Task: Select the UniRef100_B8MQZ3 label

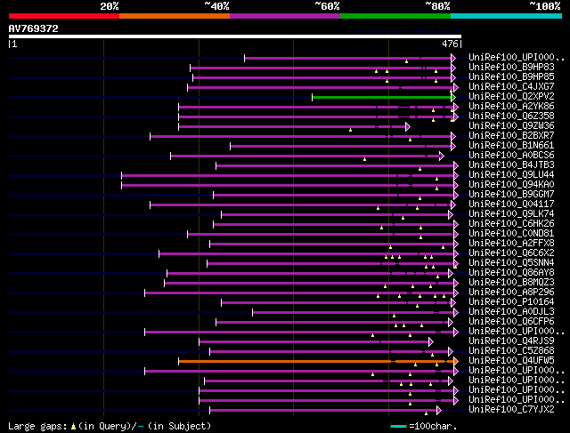Action: (x=511, y=283)
